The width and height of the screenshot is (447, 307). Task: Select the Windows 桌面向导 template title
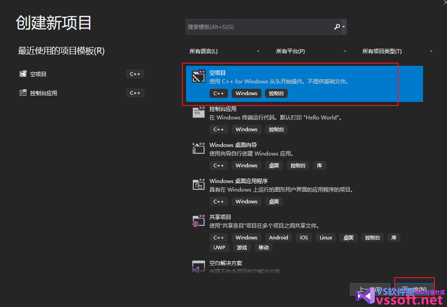(x=233, y=145)
